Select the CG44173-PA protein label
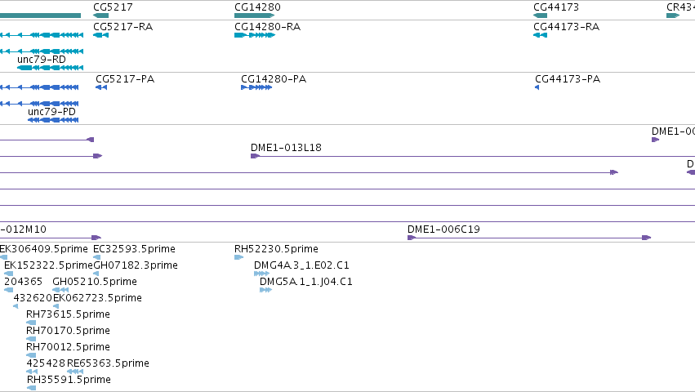The width and height of the screenshot is (695, 392). 567,79
